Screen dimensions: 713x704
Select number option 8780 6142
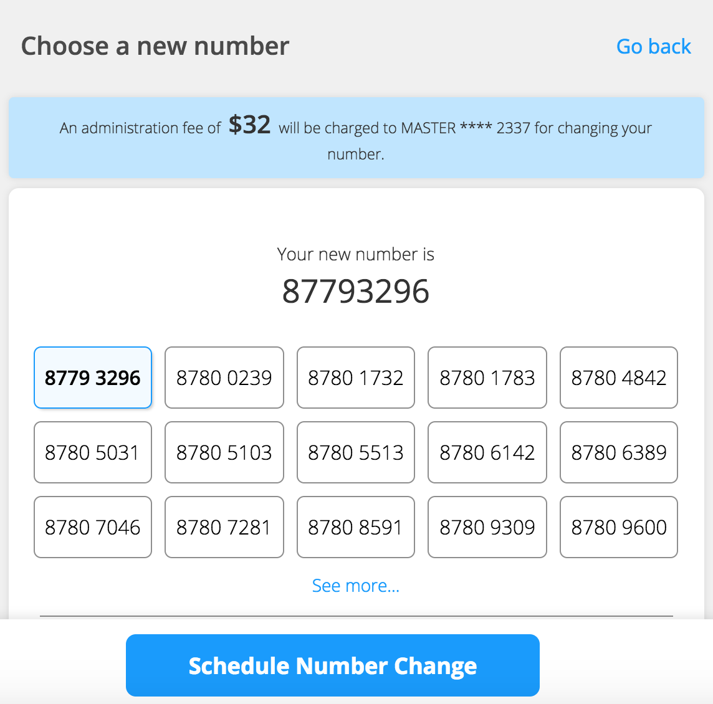pos(487,452)
